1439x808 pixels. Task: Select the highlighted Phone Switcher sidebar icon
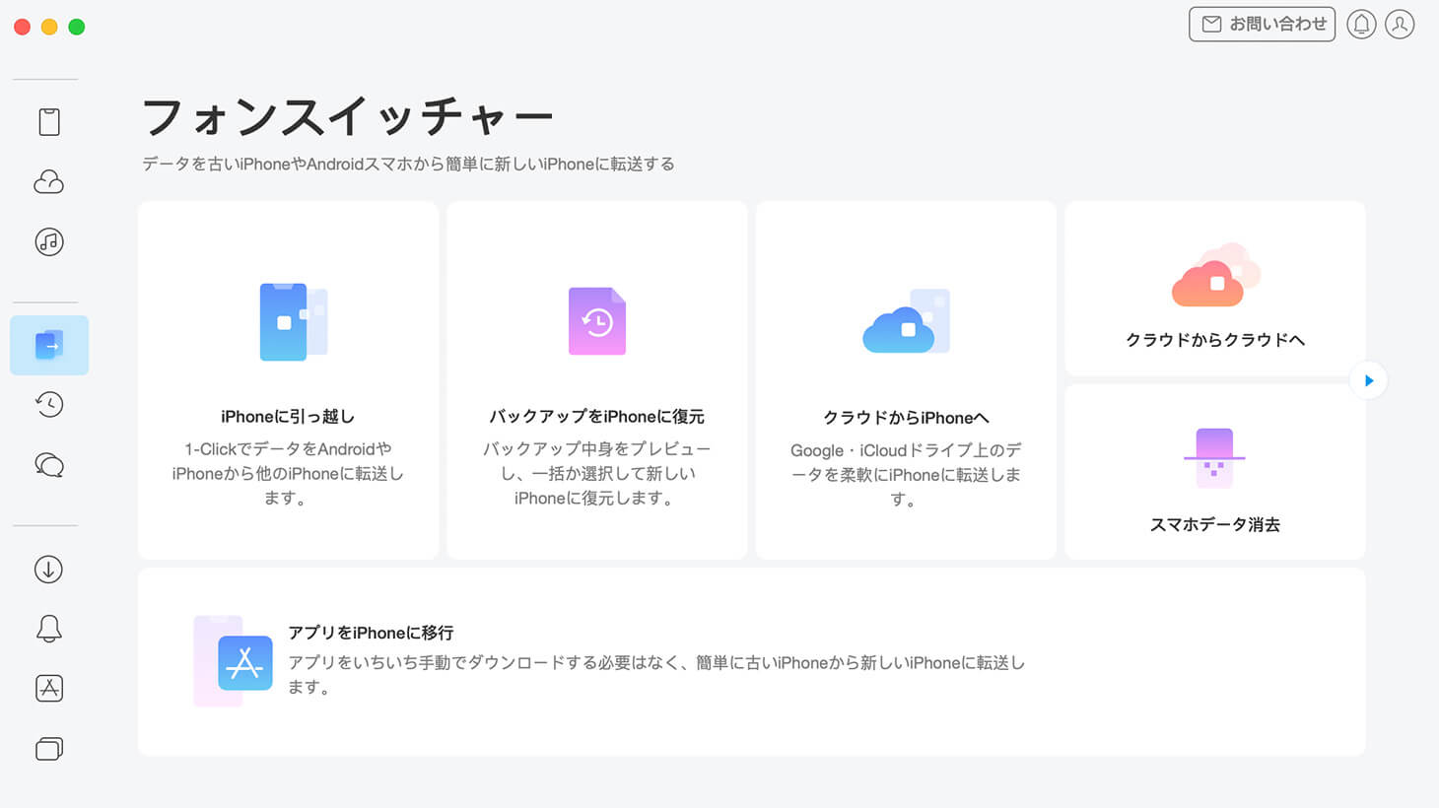[48, 345]
